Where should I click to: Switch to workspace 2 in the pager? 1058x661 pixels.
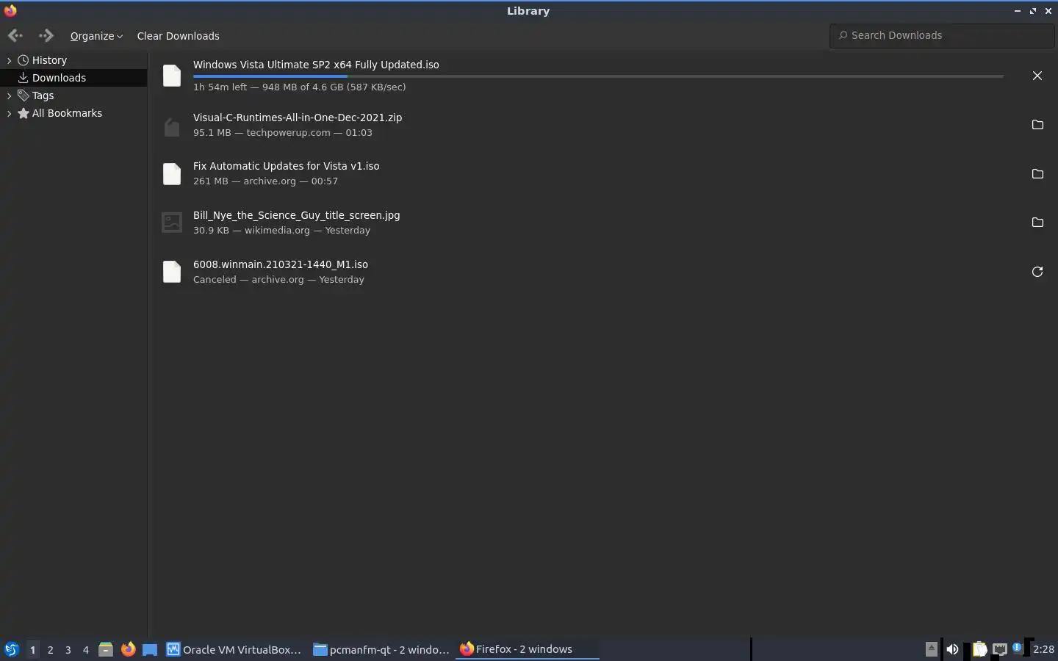pyautogui.click(x=50, y=649)
